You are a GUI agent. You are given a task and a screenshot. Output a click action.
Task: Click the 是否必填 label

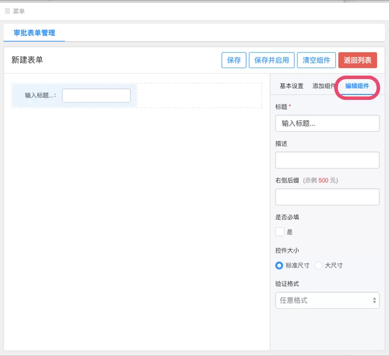pyautogui.click(x=287, y=217)
